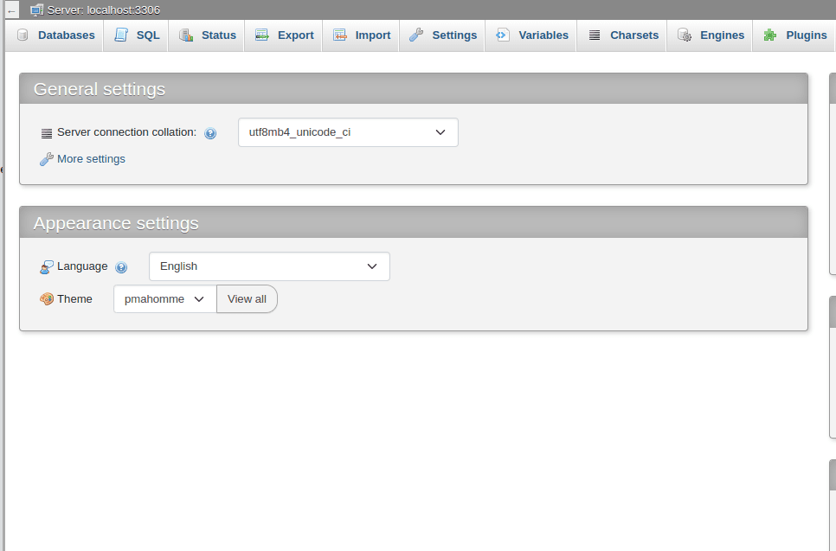Switch to the Settings tab

point(443,35)
